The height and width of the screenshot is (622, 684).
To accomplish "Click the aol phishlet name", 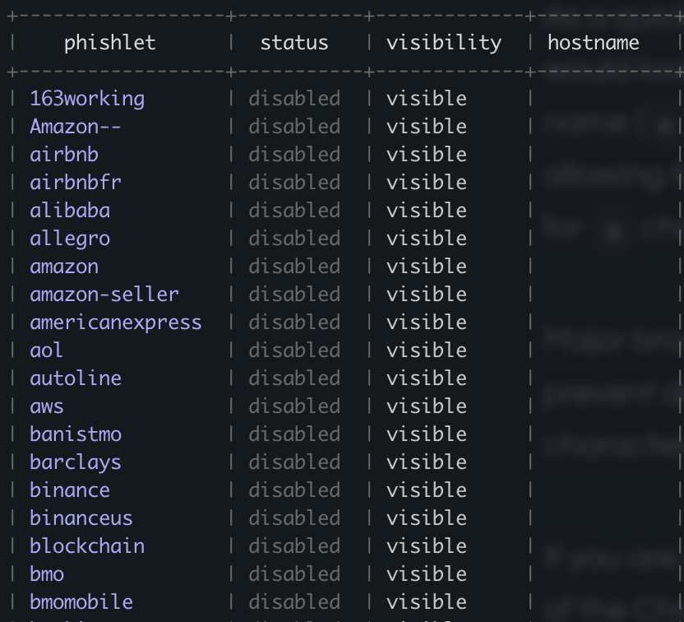I will tap(47, 350).
